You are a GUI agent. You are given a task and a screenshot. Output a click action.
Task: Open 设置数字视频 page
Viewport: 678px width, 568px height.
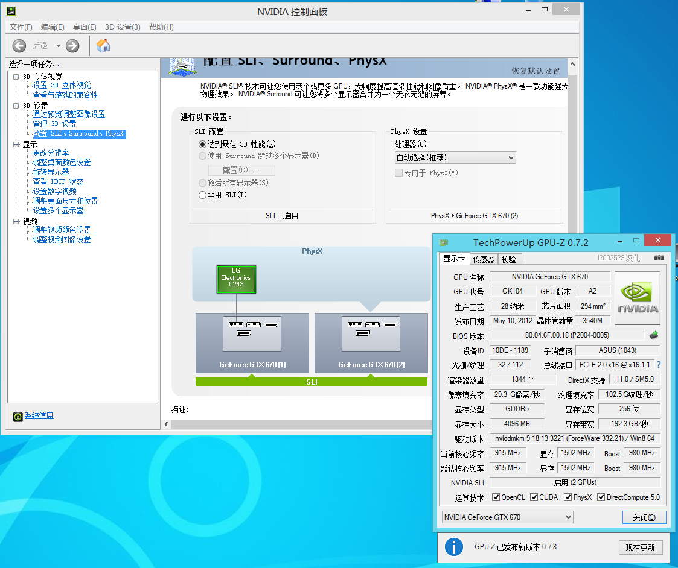(x=54, y=191)
